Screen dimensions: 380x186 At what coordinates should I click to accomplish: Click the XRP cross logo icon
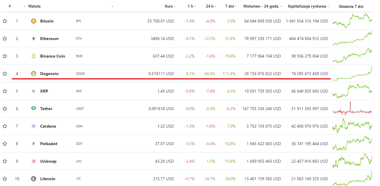(x=34, y=91)
